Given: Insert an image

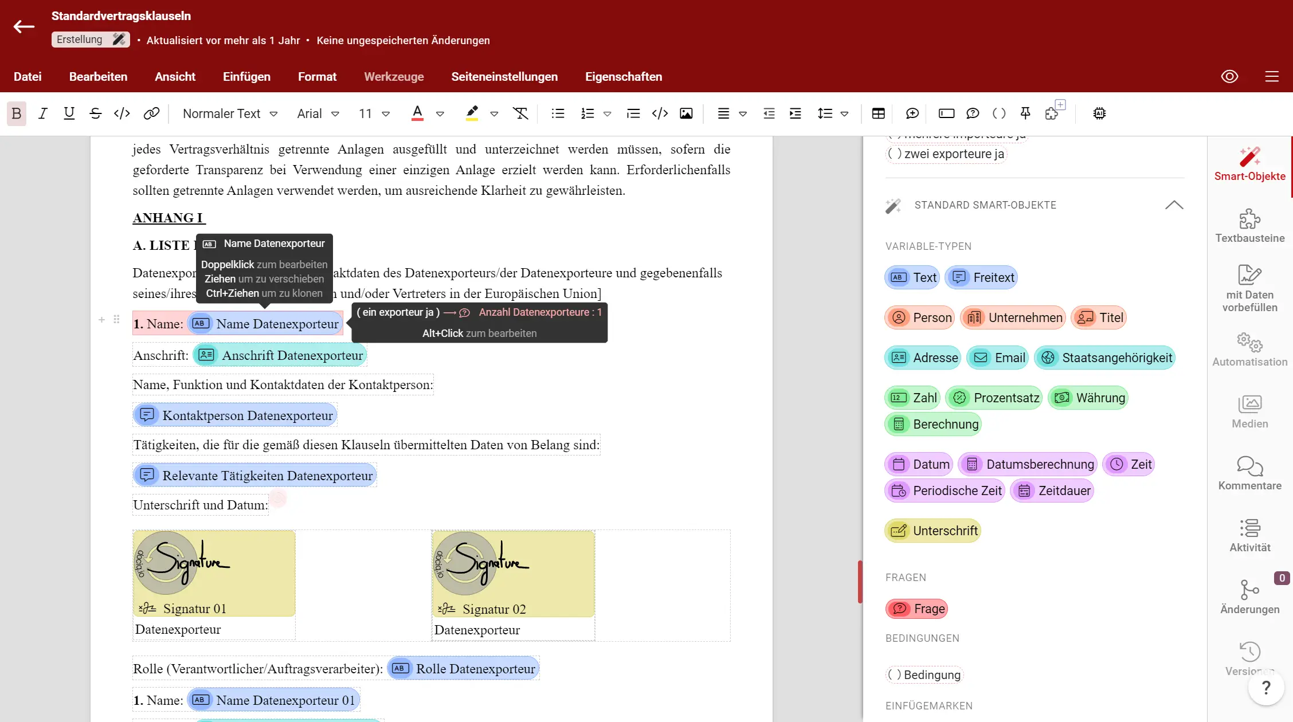Looking at the screenshot, I should coord(686,113).
